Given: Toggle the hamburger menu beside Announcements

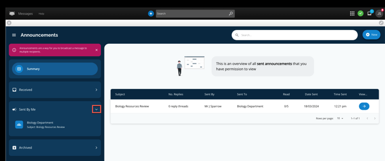Looking at the screenshot, I should 14,35.
